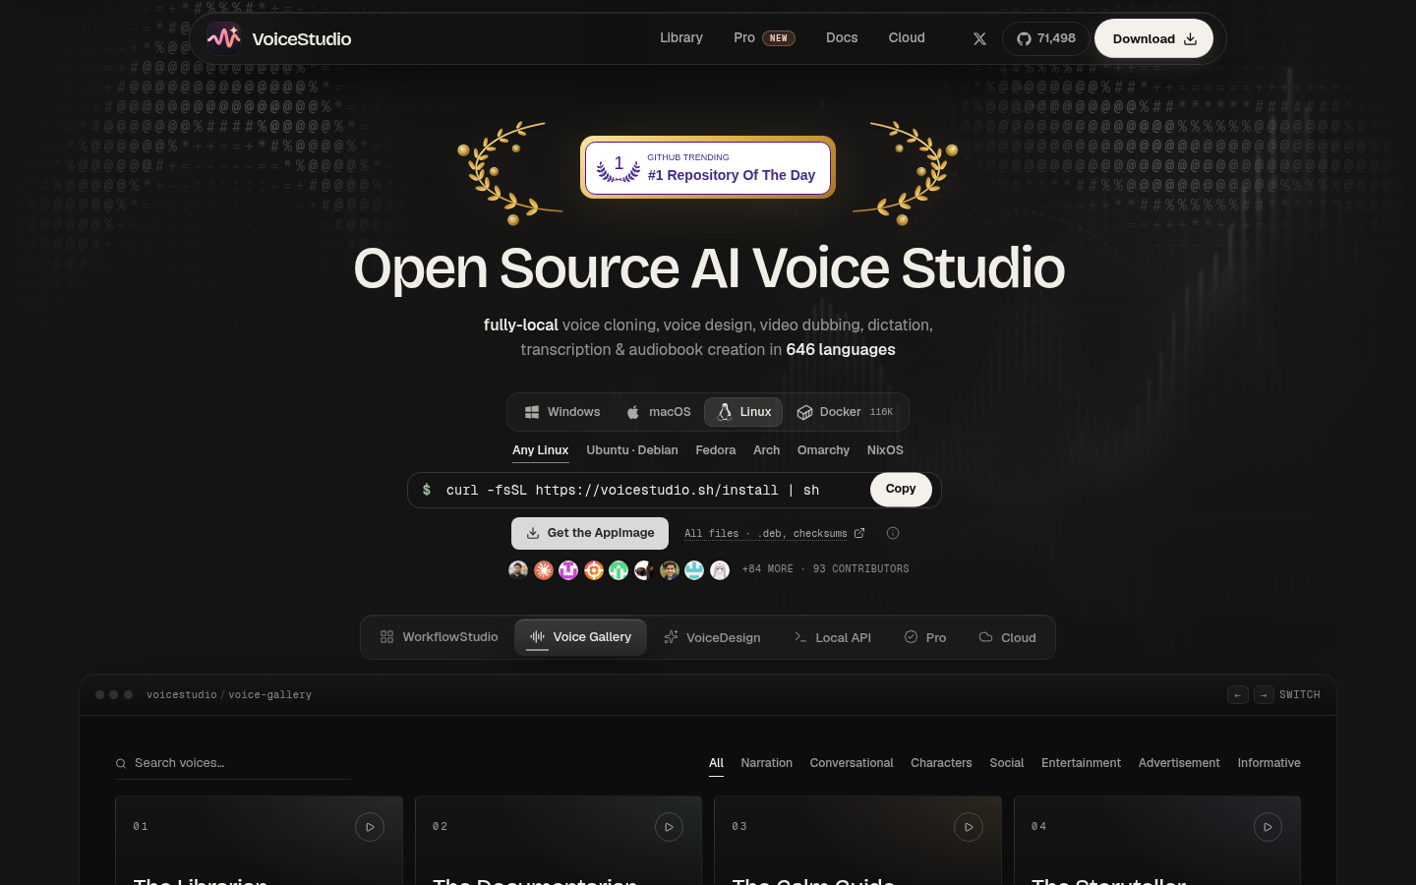Choose the Fedora distro option
Viewport: 1416px width, 885px height.
click(x=715, y=450)
